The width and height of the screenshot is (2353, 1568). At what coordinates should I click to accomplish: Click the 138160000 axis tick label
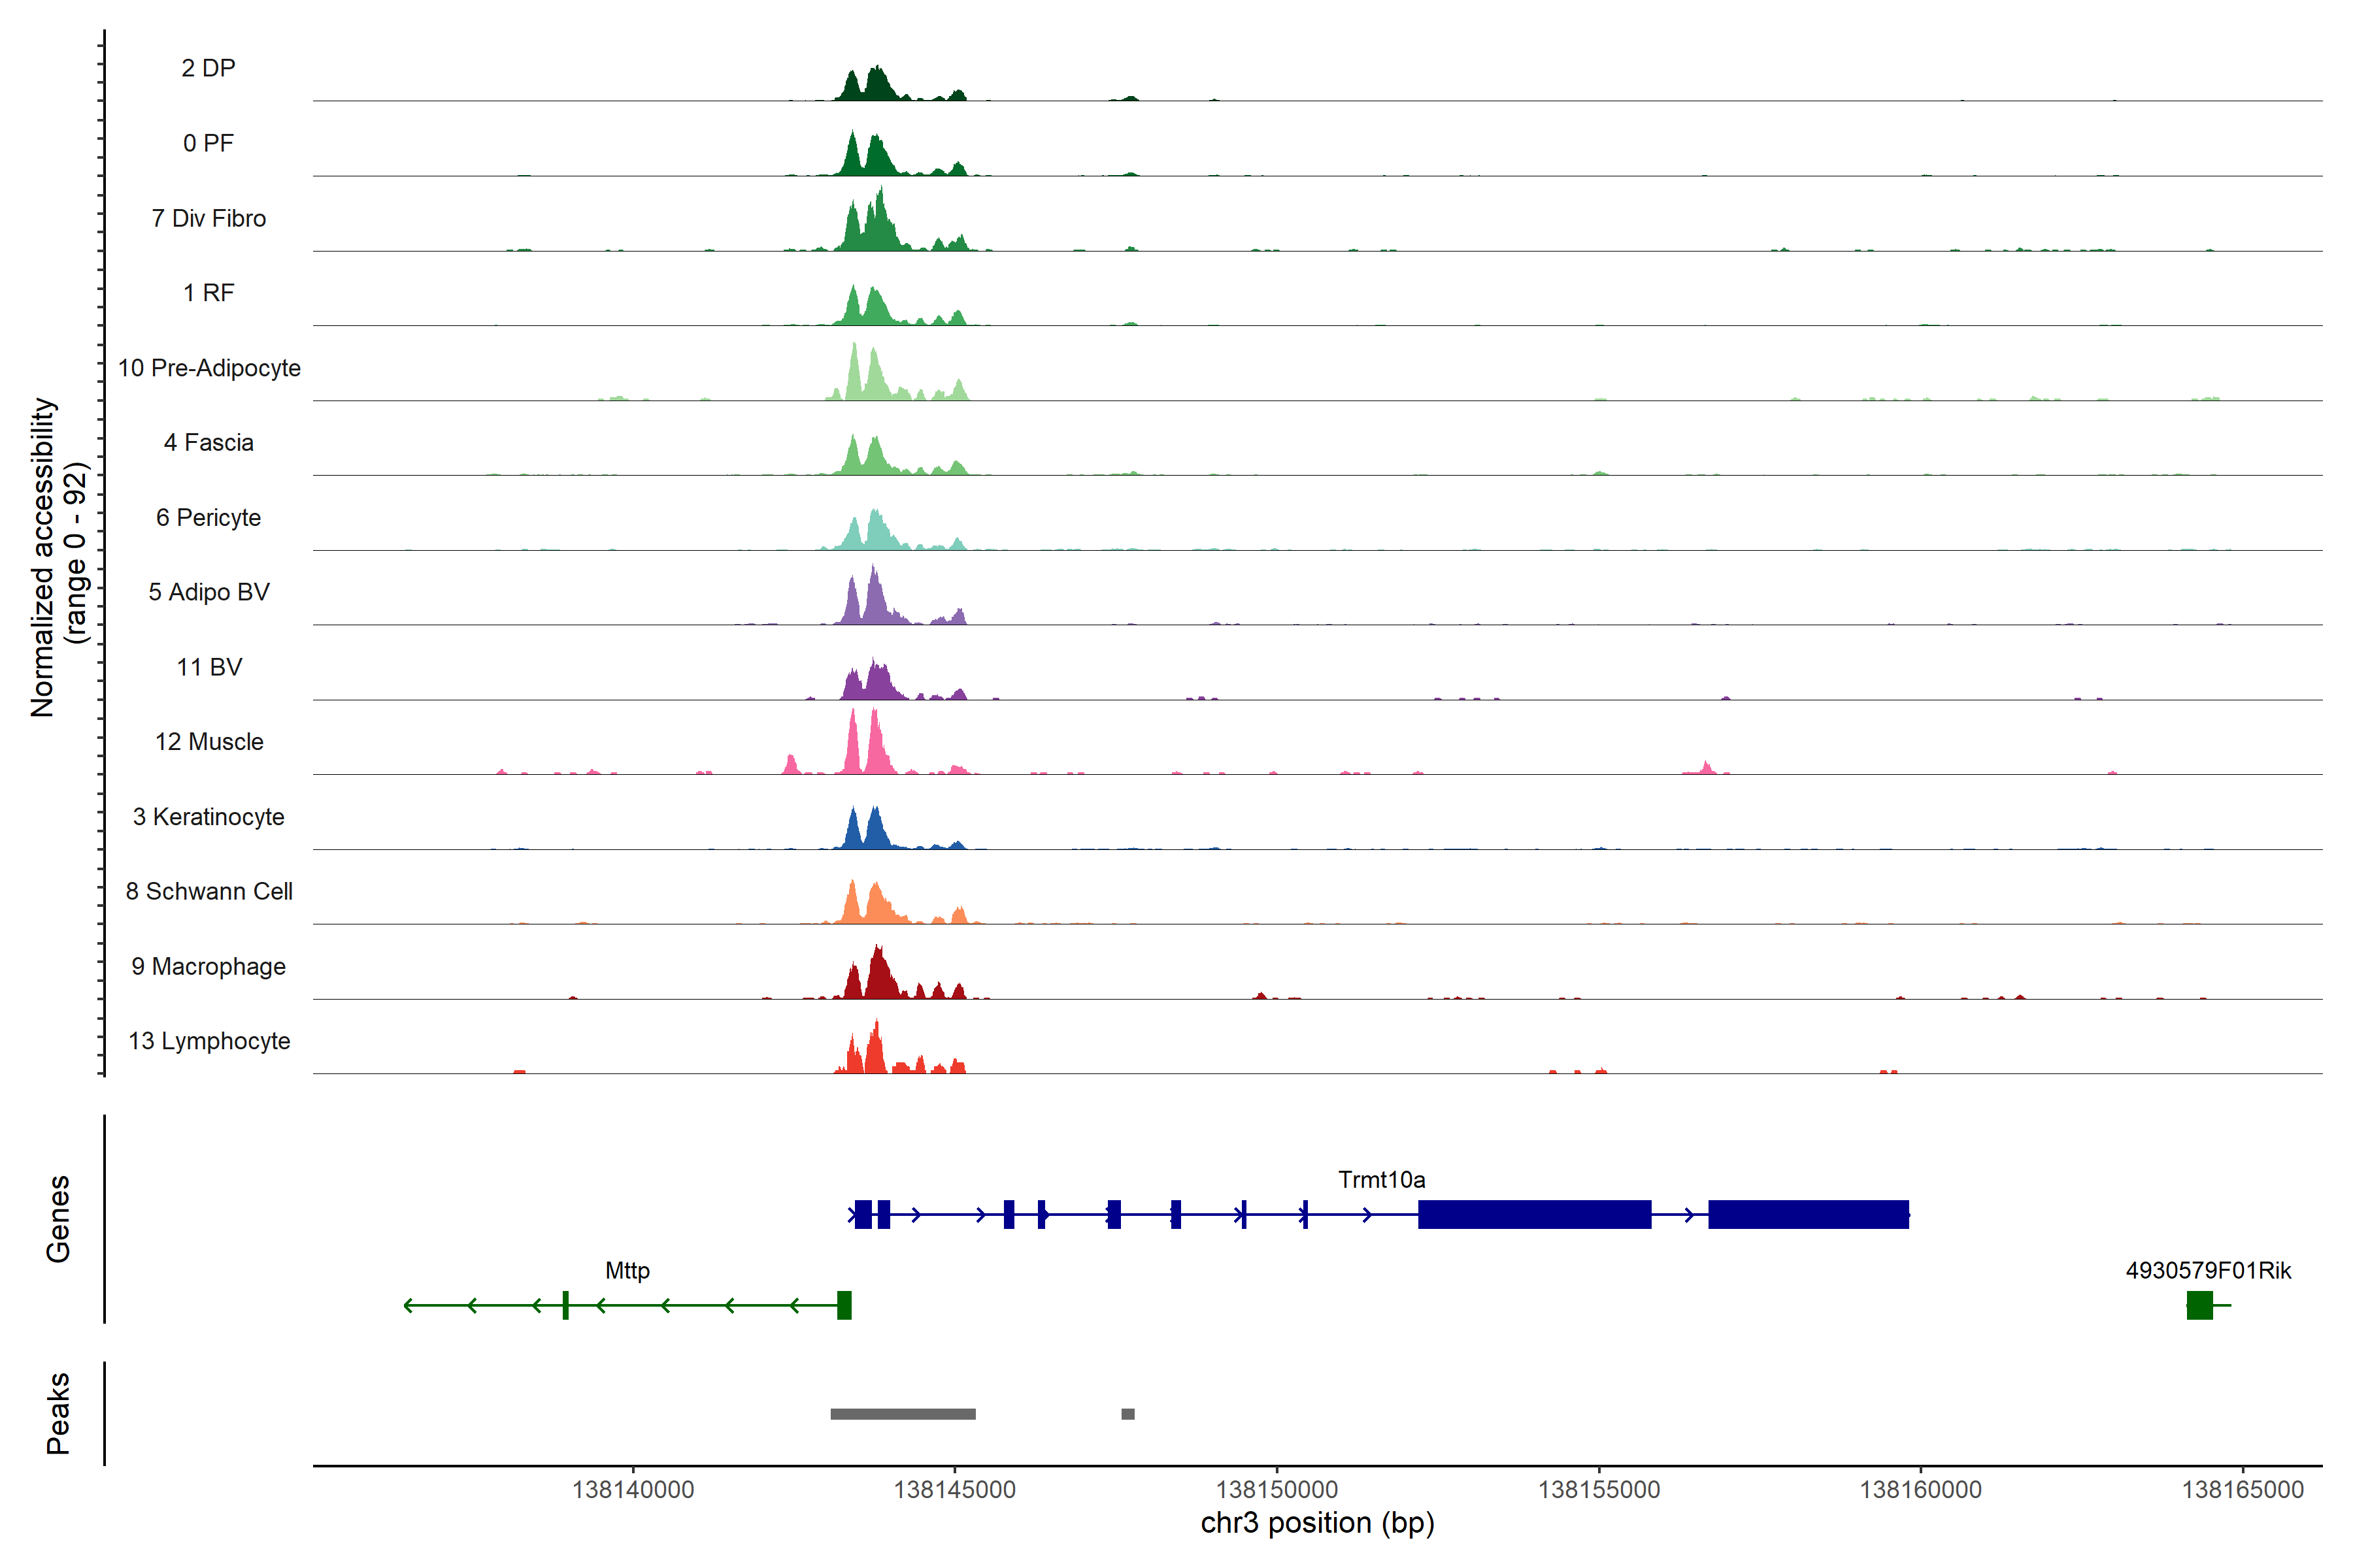pos(1920,1489)
